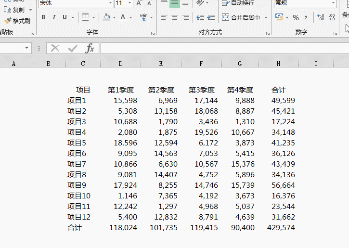Click the increase font size icon

tap(139, 3)
